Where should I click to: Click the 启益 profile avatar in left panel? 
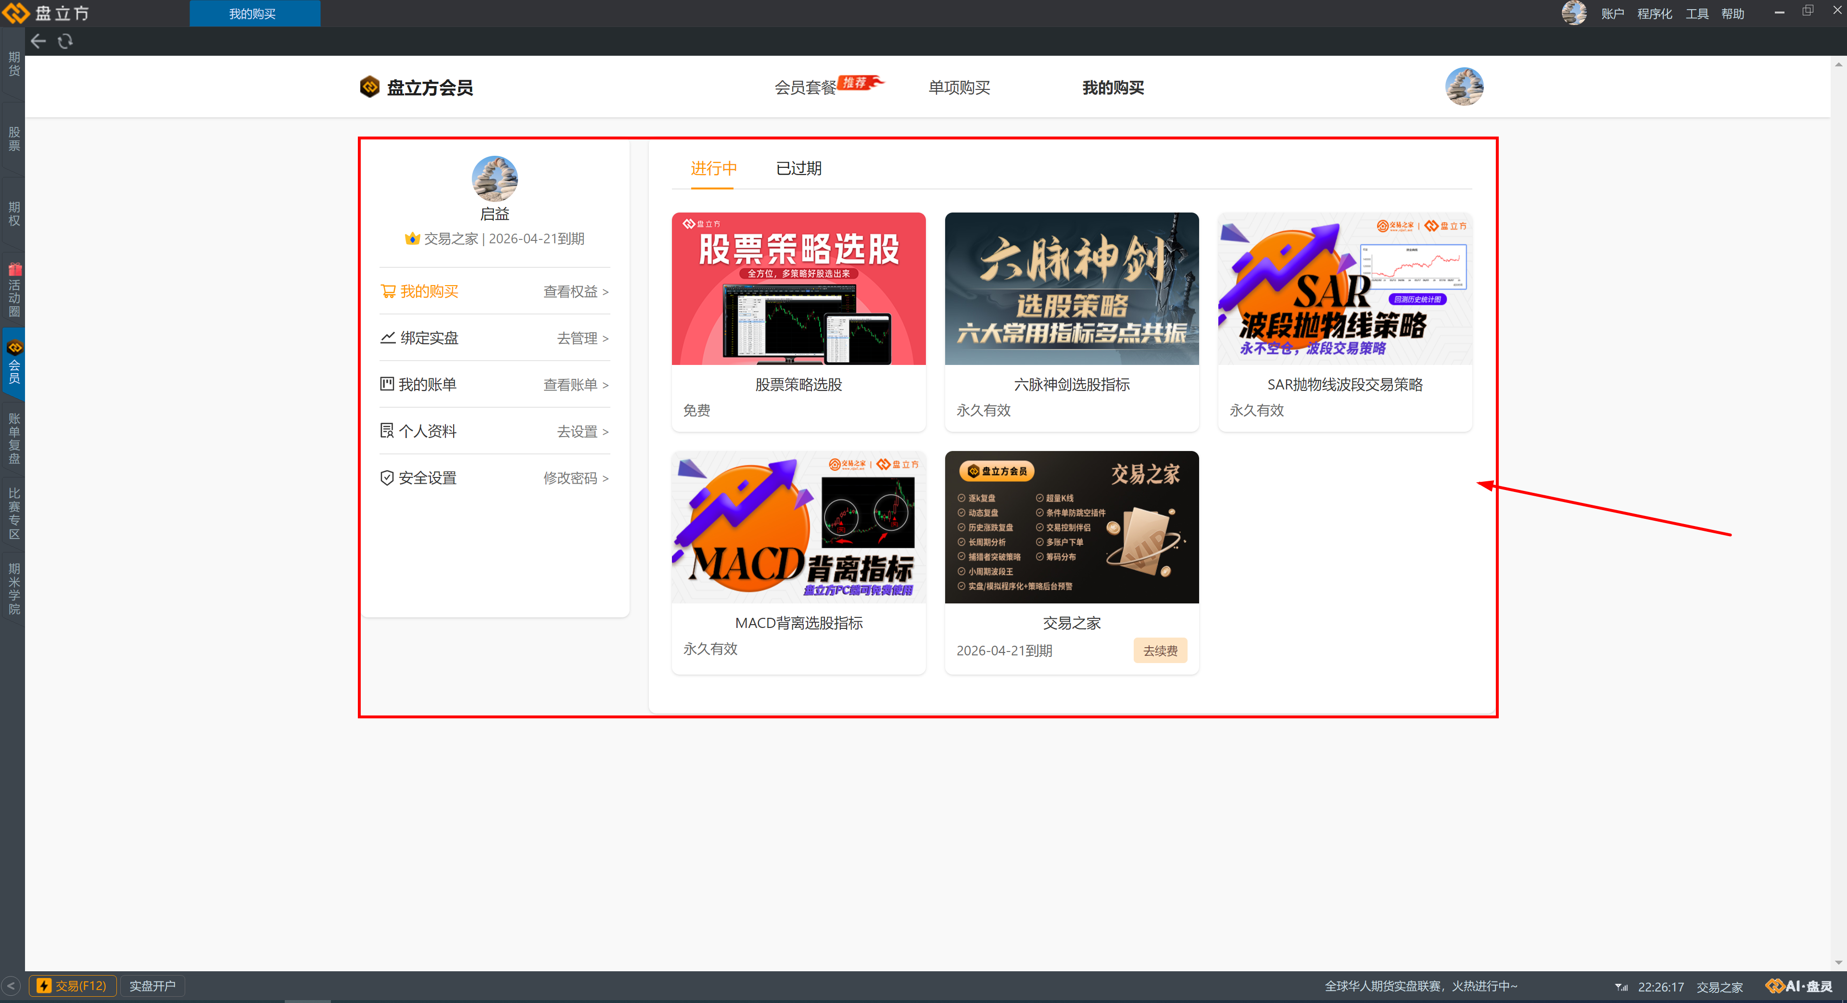pyautogui.click(x=495, y=178)
